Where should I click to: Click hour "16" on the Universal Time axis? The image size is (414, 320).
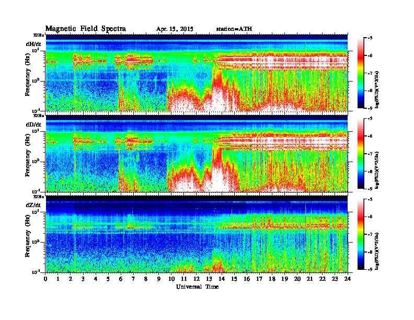247,279
